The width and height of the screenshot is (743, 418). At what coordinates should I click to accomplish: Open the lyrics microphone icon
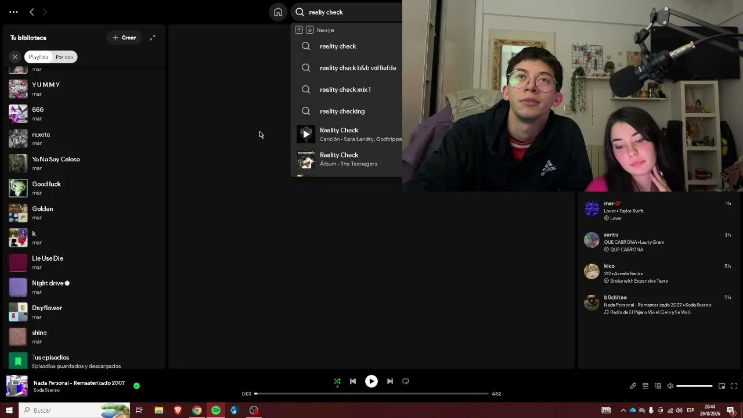click(x=633, y=386)
